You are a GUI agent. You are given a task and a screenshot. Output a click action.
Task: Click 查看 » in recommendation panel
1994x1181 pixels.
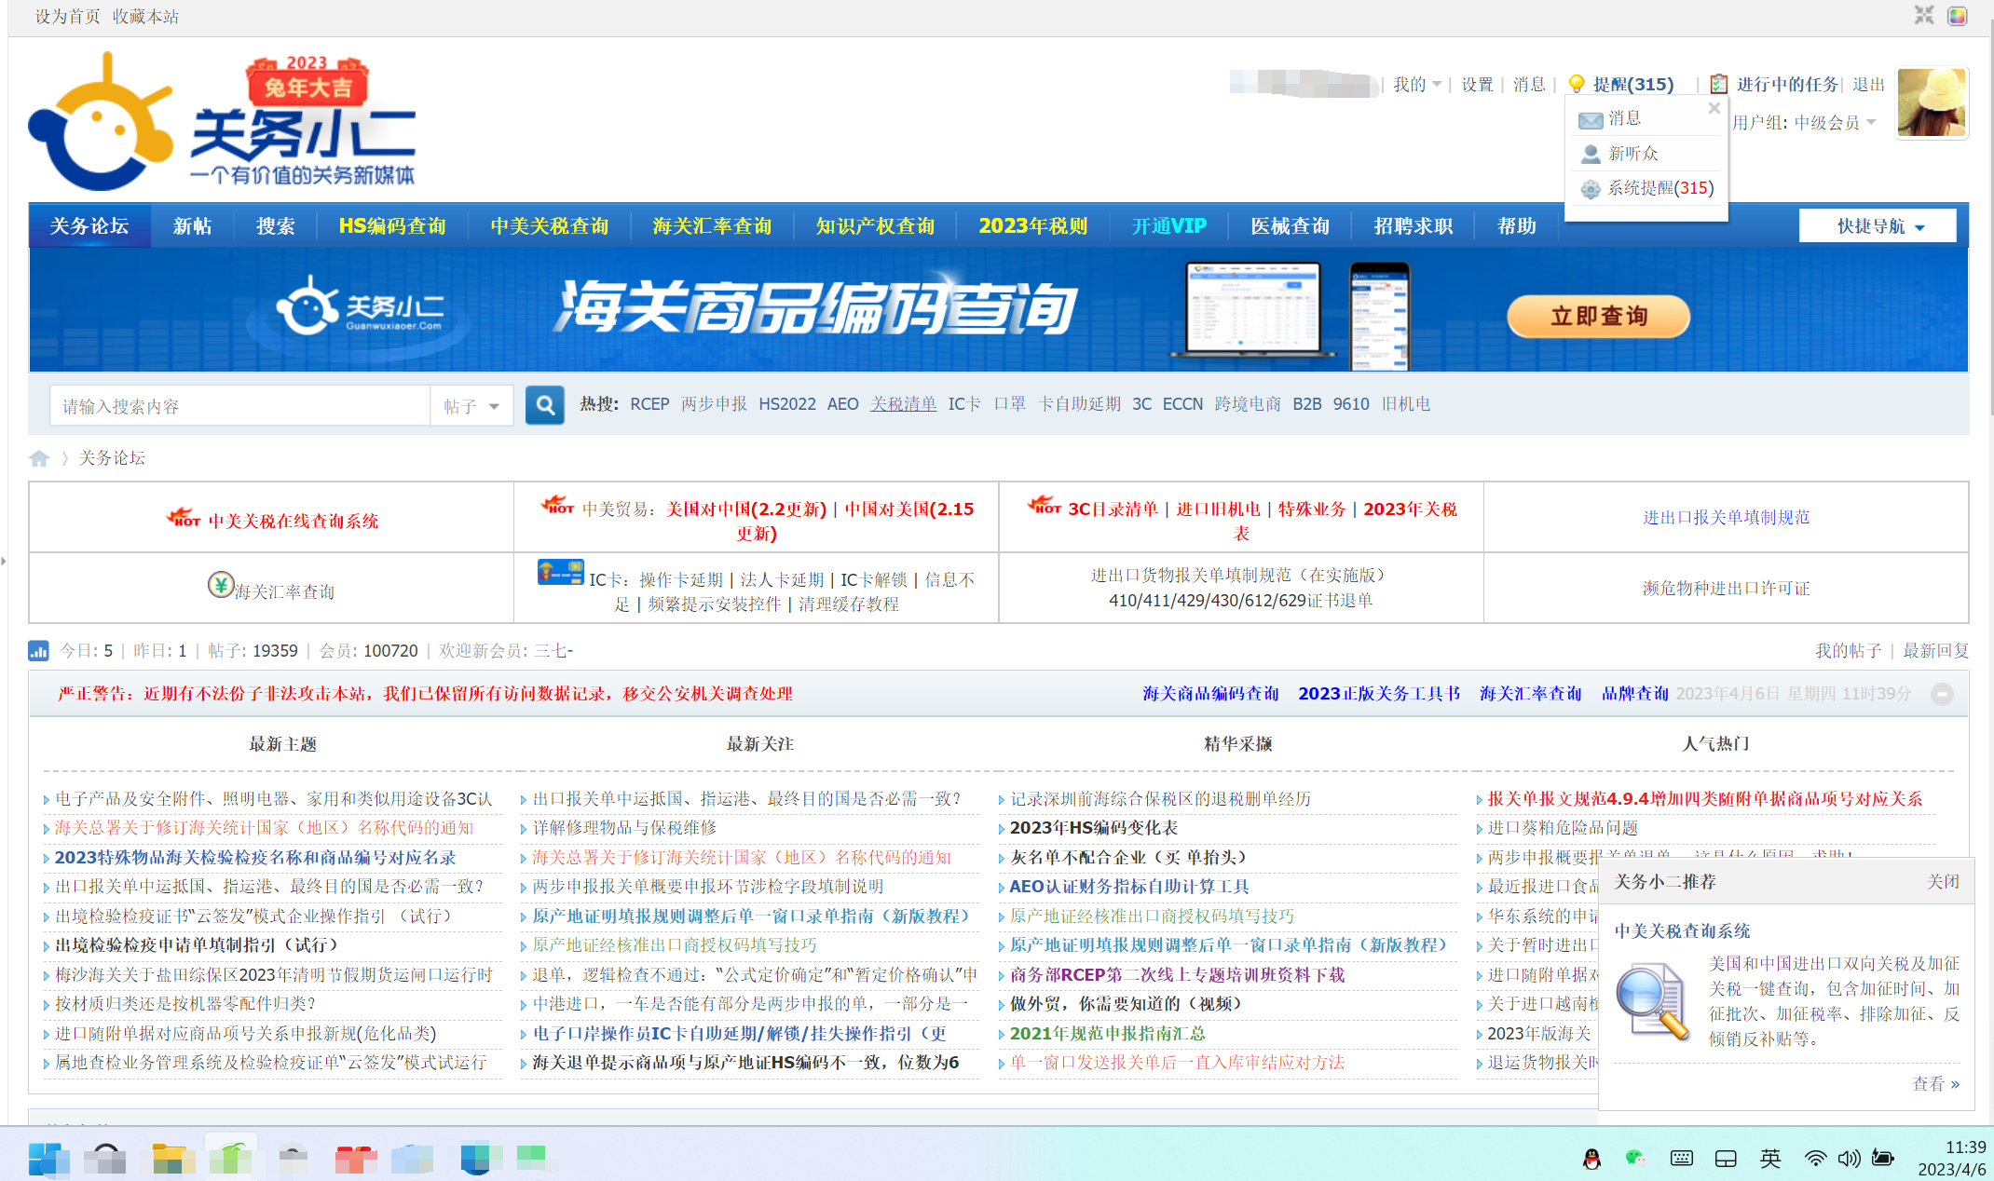pyautogui.click(x=1936, y=1084)
